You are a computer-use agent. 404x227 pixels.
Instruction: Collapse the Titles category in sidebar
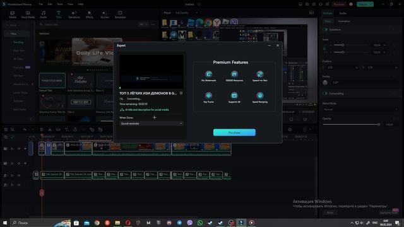7,33
